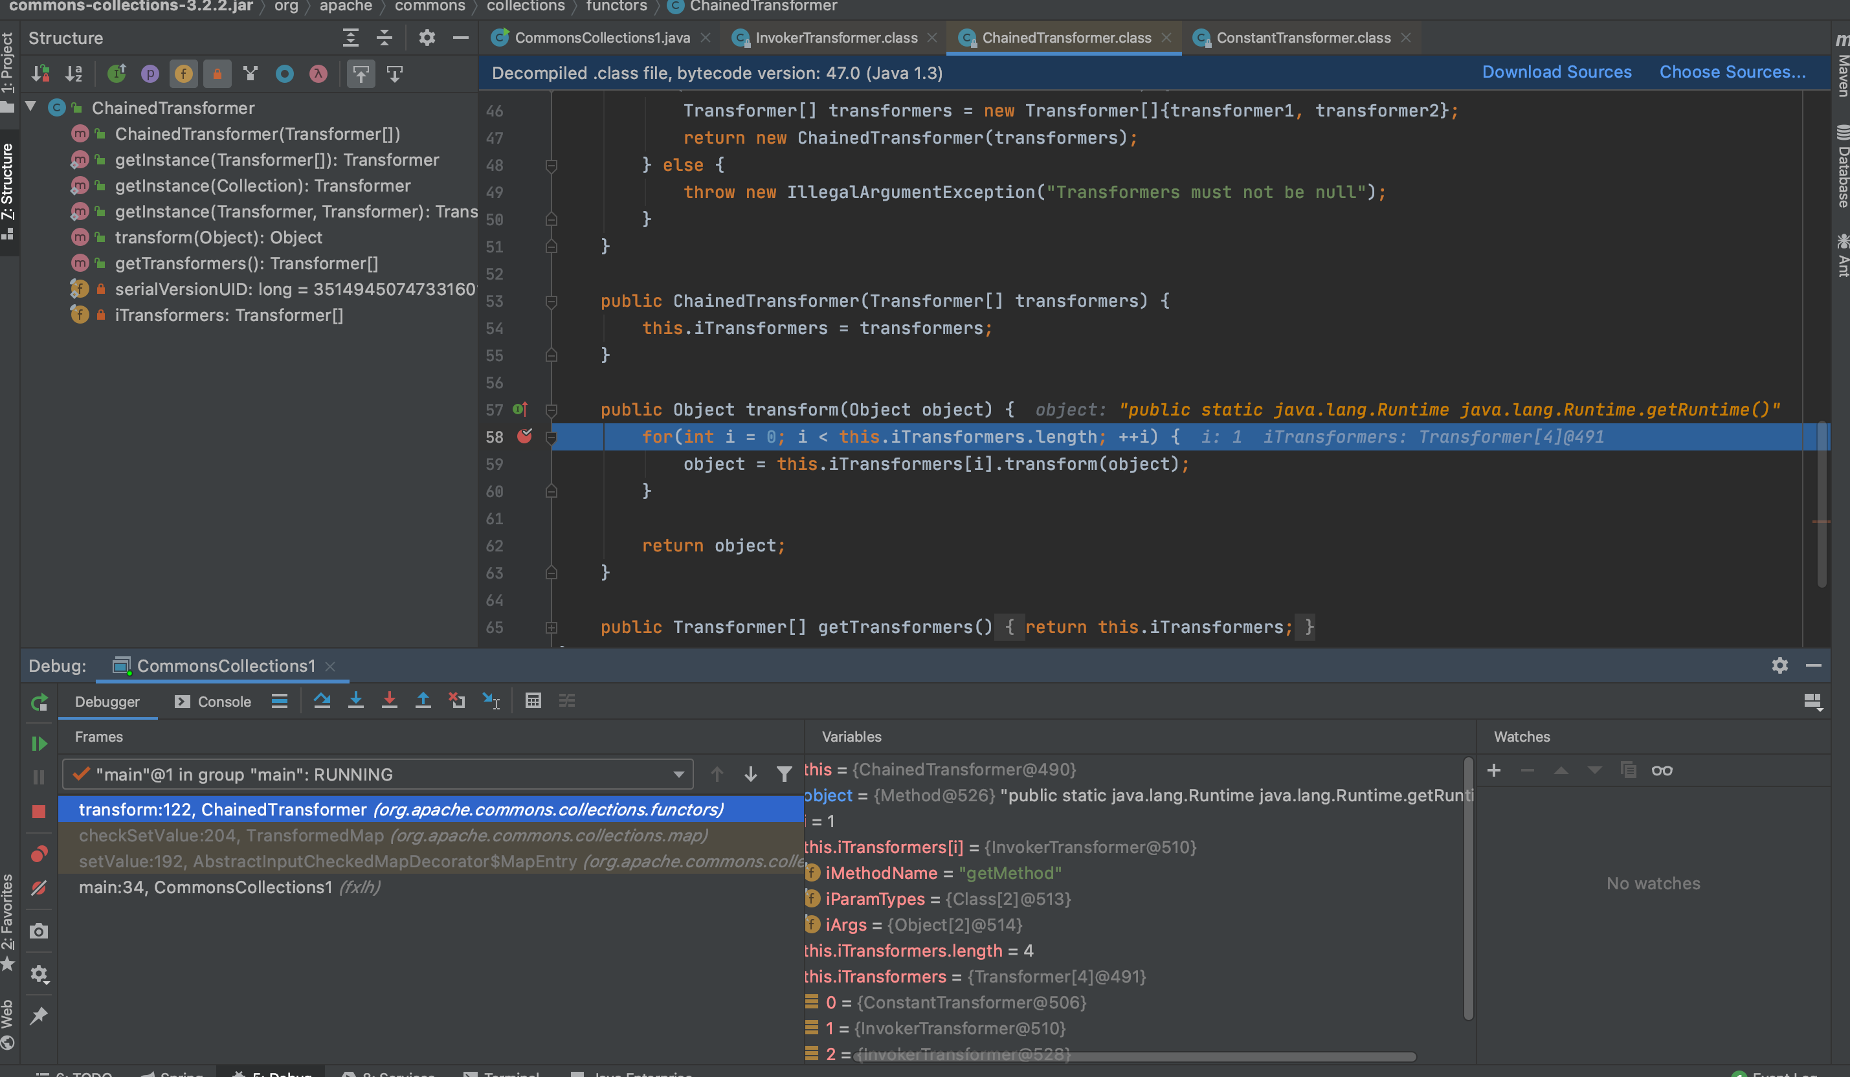Open the Debugger tab
Image resolution: width=1850 pixels, height=1077 pixels.
pos(107,701)
